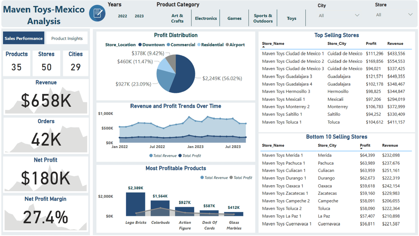Image resolution: width=419 pixels, height=236 pixels.
Task: Click Total Revenue legend marker under trends chart
Action: point(151,156)
